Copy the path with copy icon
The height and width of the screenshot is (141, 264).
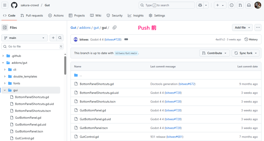coord(114,27)
